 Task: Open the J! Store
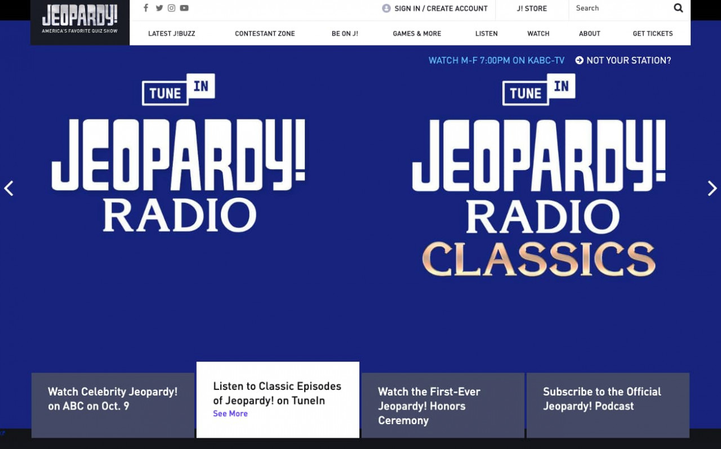pos(531,8)
